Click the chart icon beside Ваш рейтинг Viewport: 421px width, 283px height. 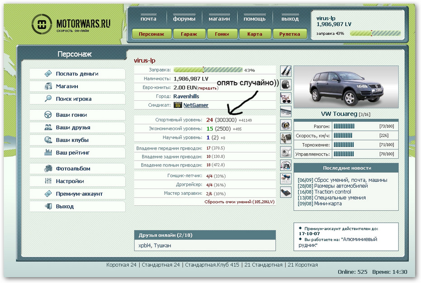click(48, 153)
